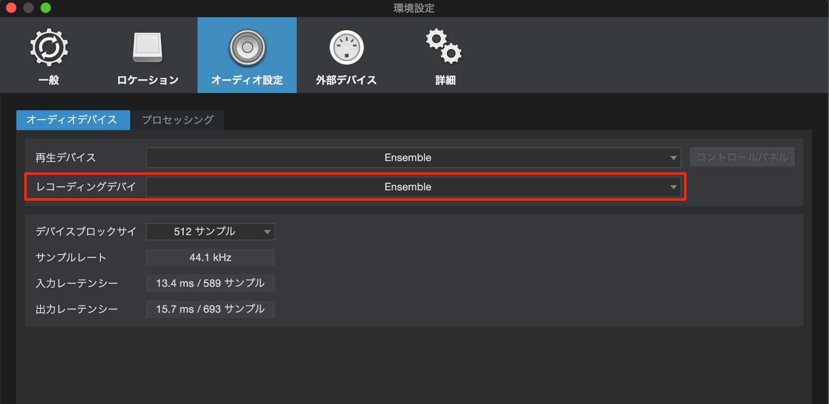Click the 出力レーテンシー label
Viewport: 829px width, 404px height.
(77, 309)
